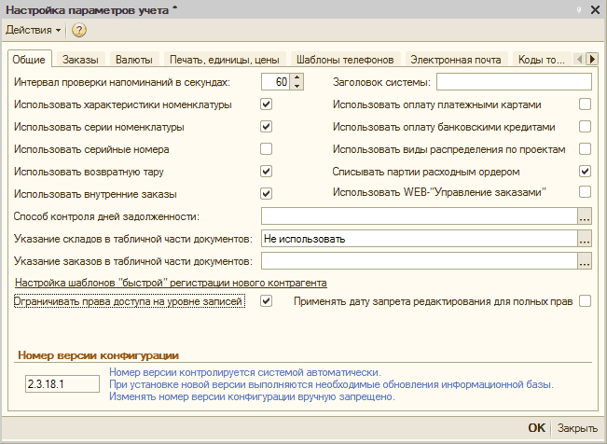Disable 'Использовать возвратную тару' checkbox
607x444 pixels.
(x=266, y=172)
